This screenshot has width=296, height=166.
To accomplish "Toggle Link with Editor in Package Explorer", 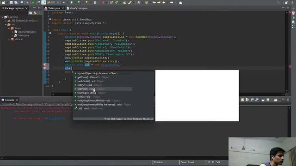I will coord(35,13).
